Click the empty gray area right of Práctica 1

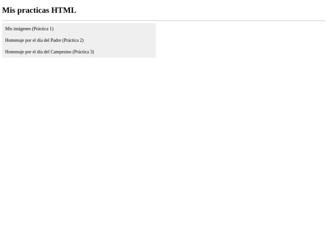point(104,29)
